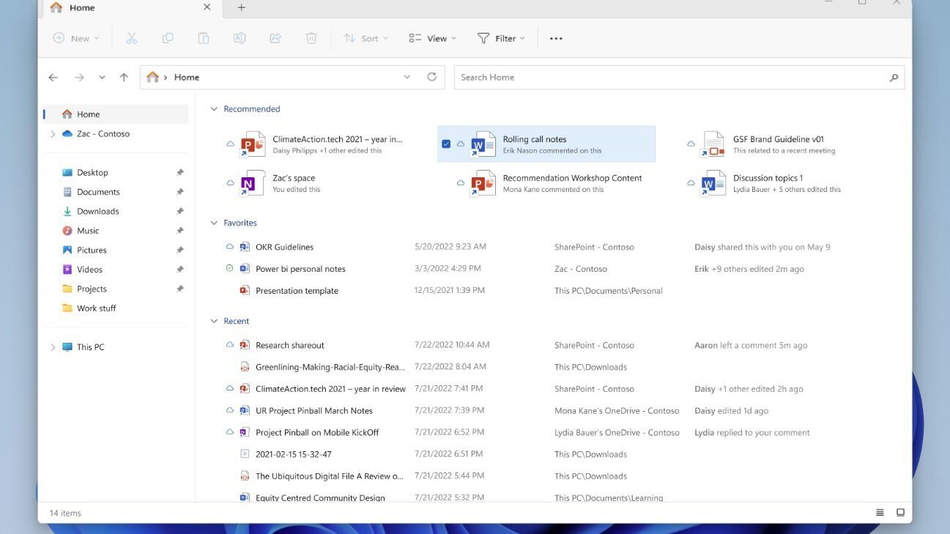Open the Sort dropdown menu
This screenshot has height=534, width=950.
[x=365, y=38]
